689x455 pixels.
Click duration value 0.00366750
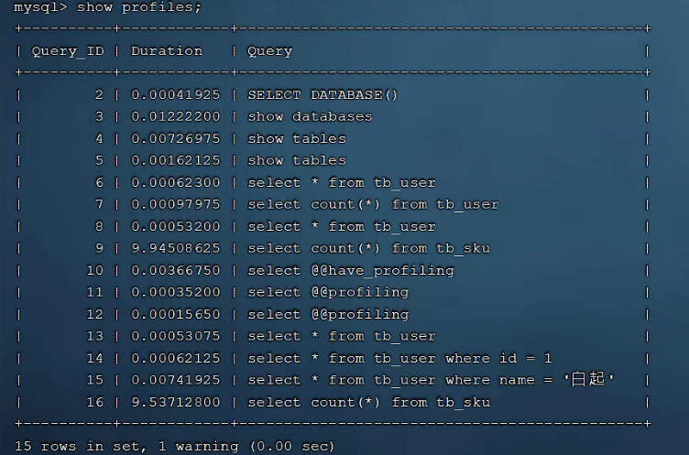pos(176,271)
